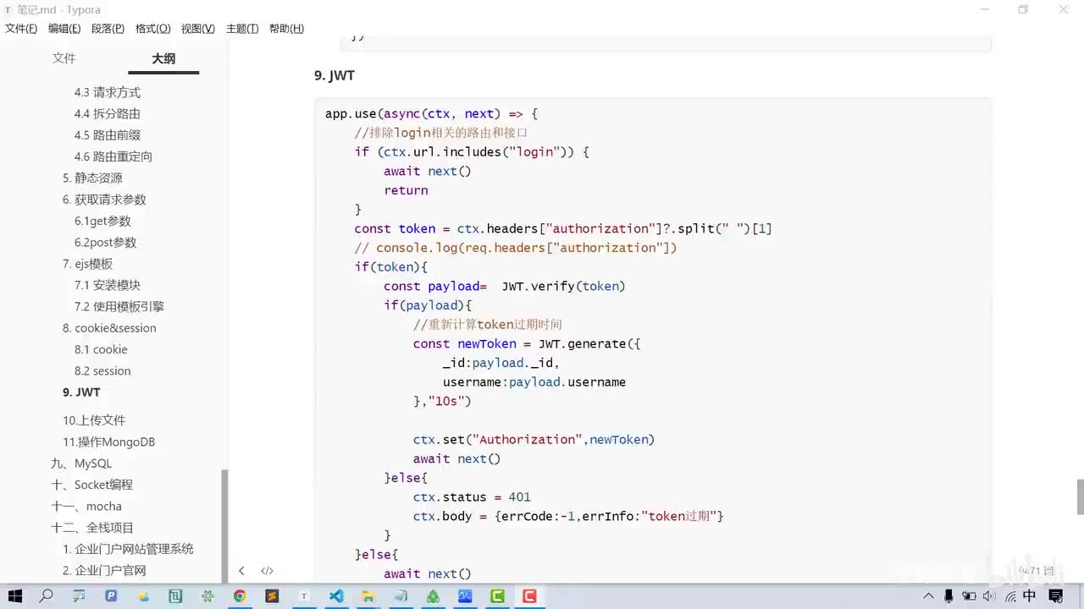Jump to 1. 企业门户网站管理系统 in outline
1084x609 pixels.
[x=128, y=549]
